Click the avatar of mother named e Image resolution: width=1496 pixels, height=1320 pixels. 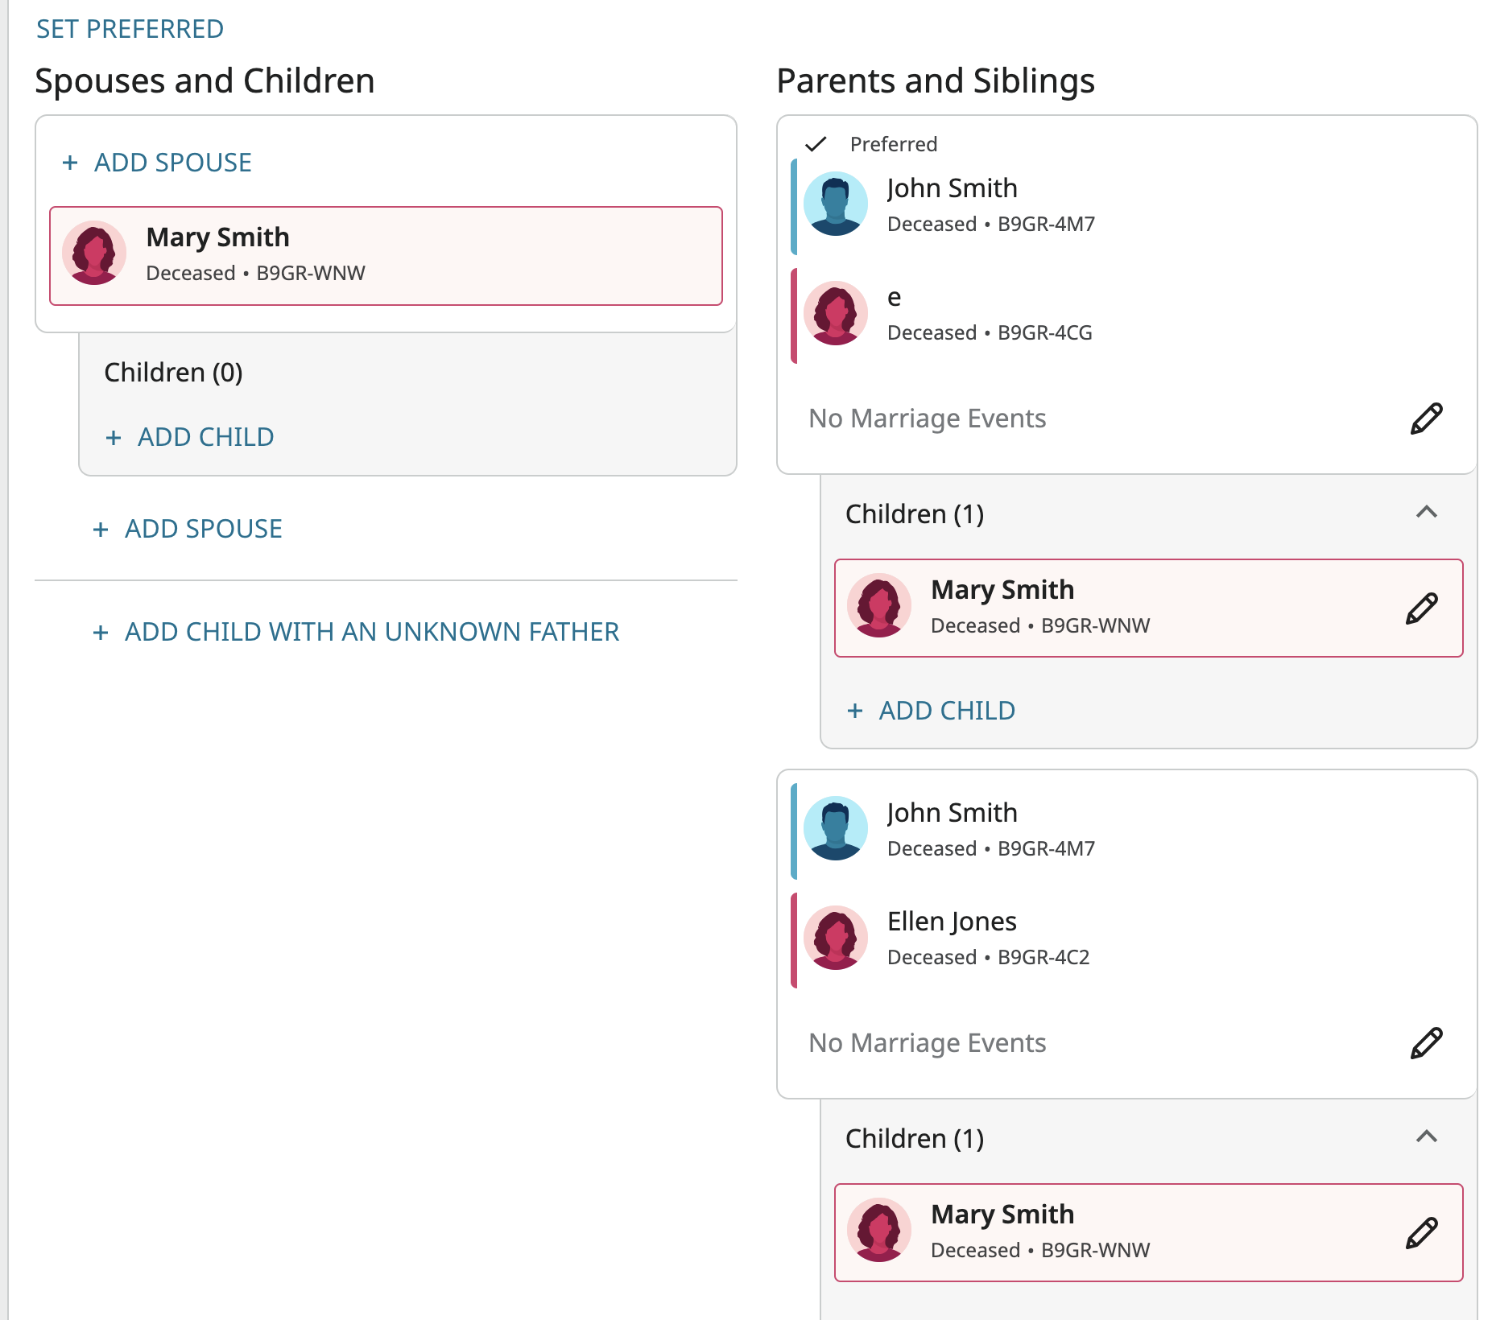(836, 313)
